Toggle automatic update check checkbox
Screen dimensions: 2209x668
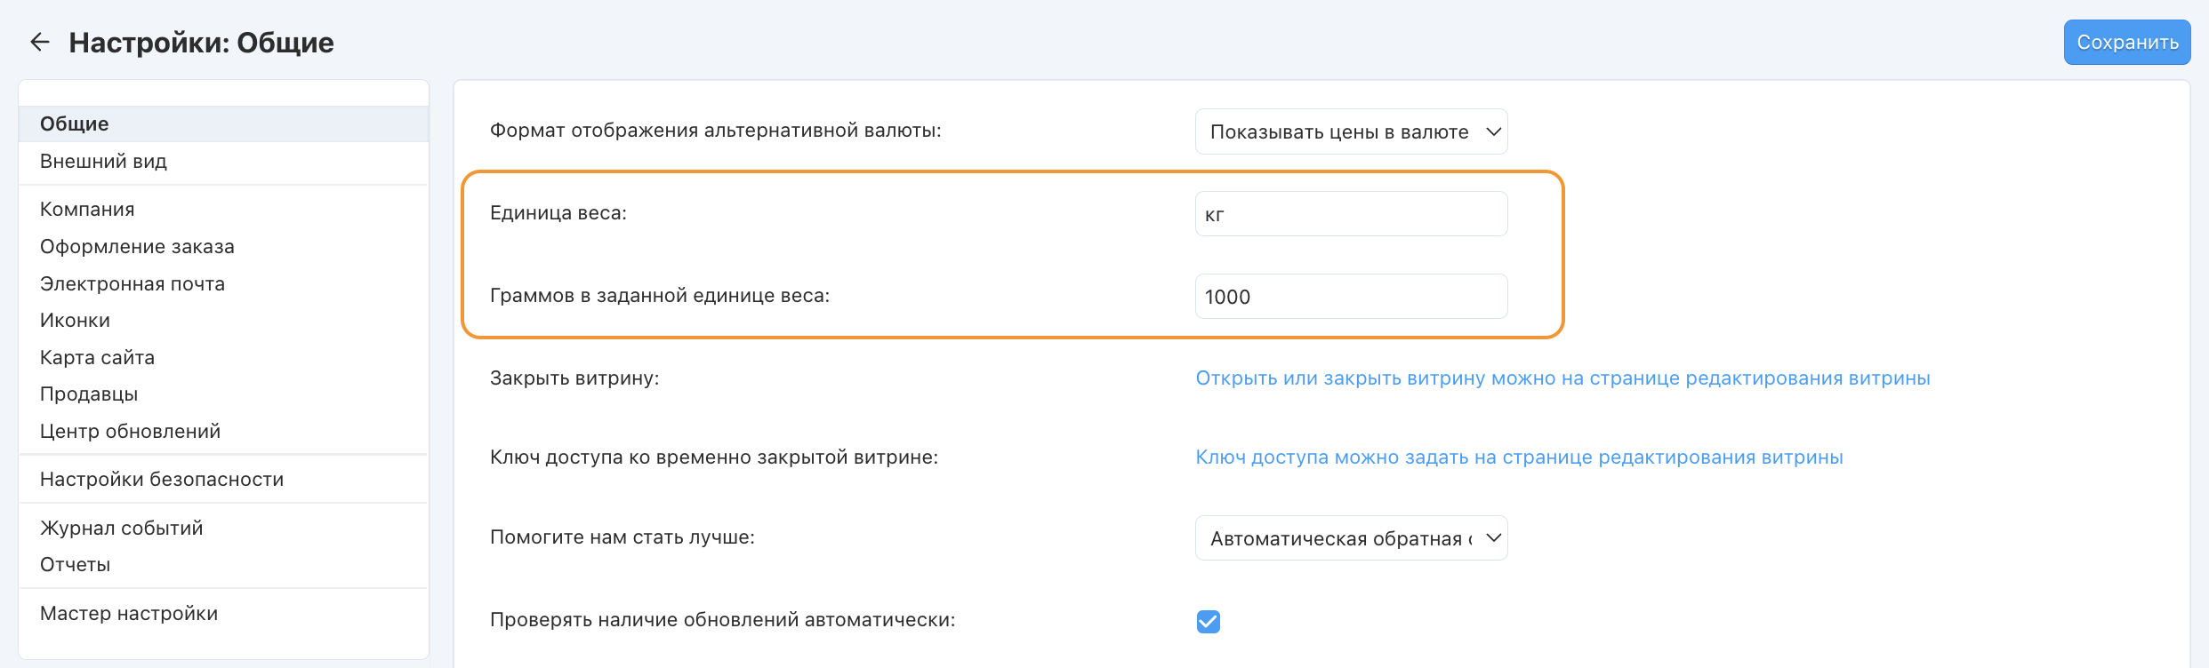pos(1208,621)
